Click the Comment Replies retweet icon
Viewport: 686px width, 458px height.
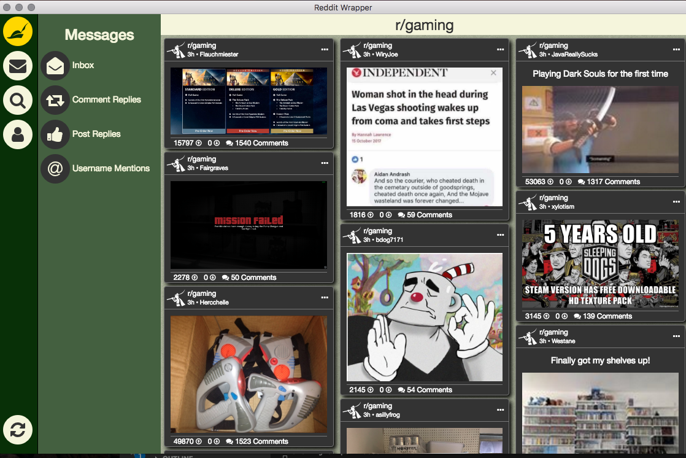[55, 100]
